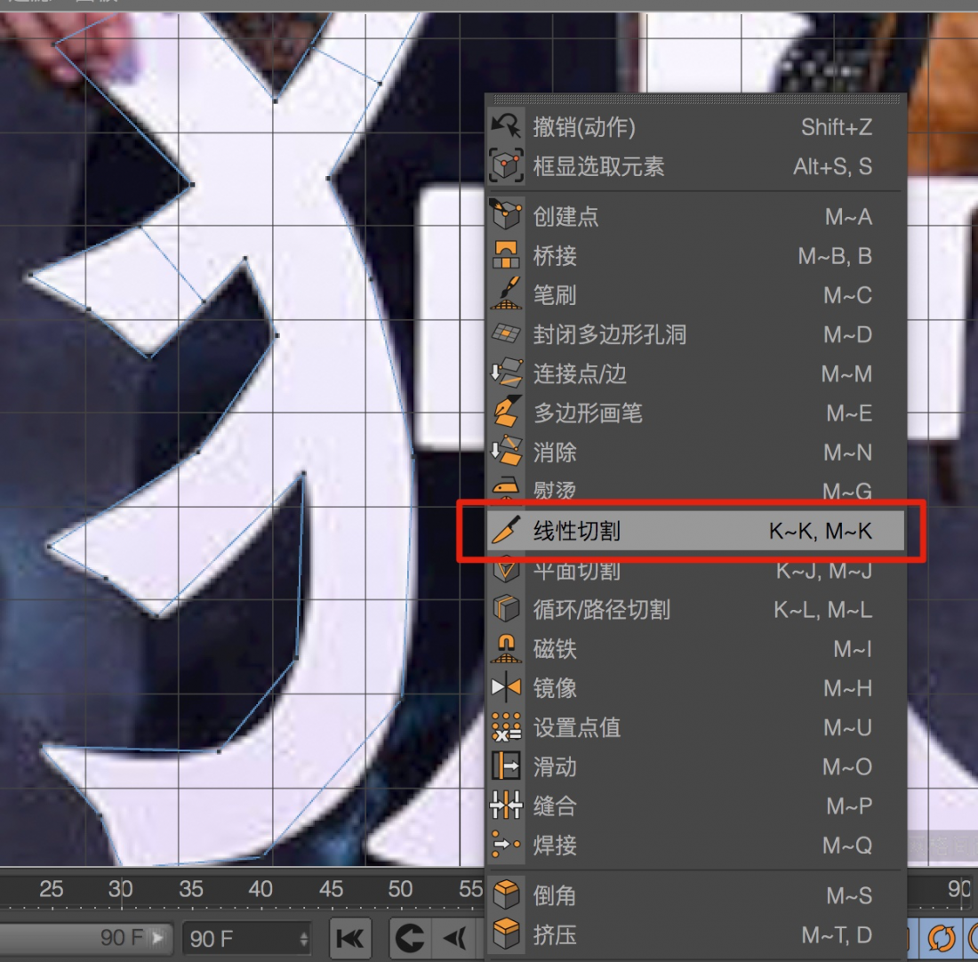Open the 循环/路径切割 loop cut tool
978x962 pixels.
[x=601, y=610]
